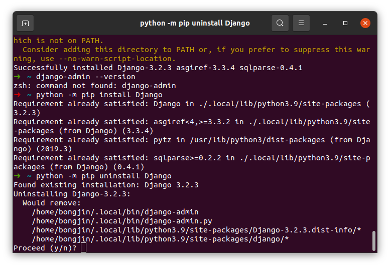This screenshot has width=390, height=267.
Task: Click the terminal scrollbar handle
Action: 373,240
